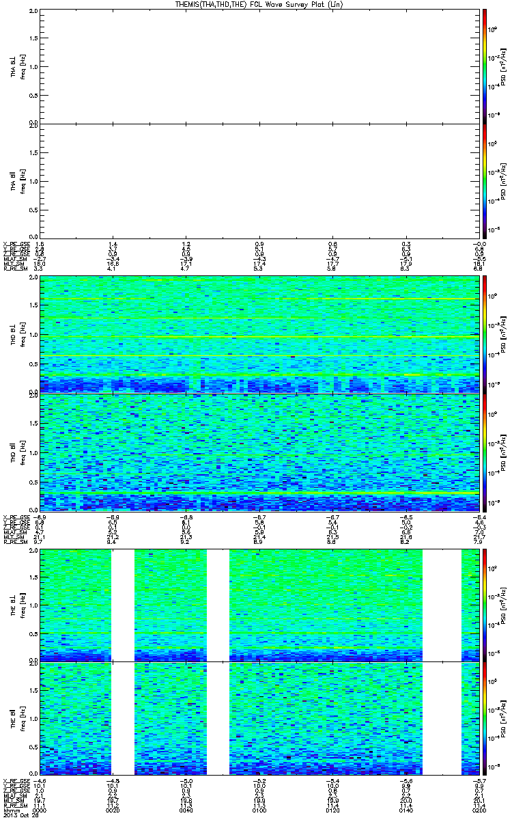Click the 0020 time tick label

(x=113, y=809)
